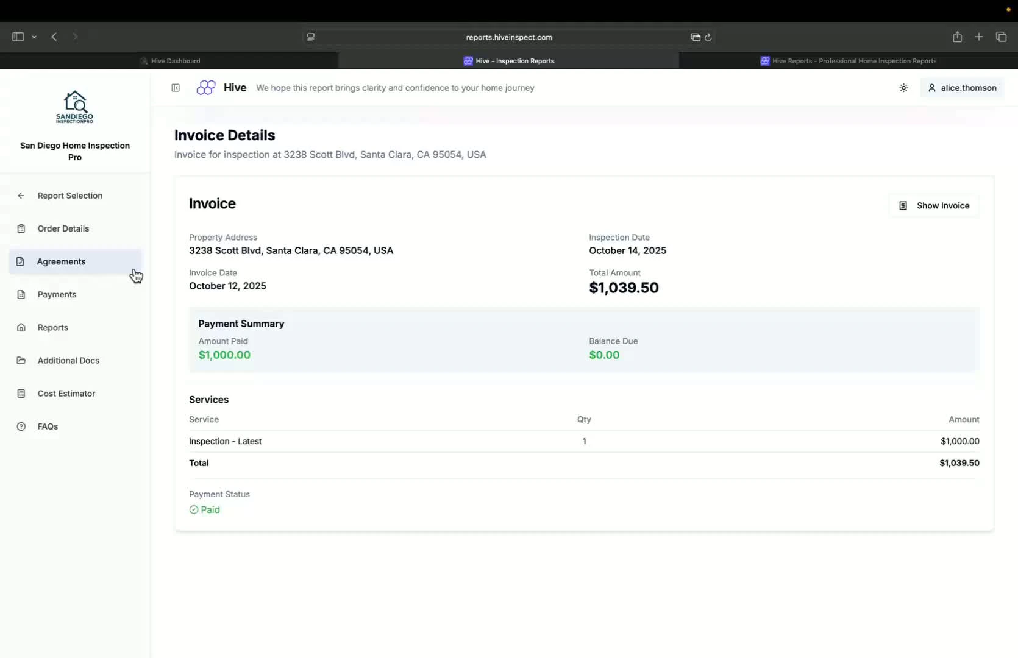This screenshot has height=658, width=1018.
Task: Open the alice.thomson user menu
Action: coord(962,88)
